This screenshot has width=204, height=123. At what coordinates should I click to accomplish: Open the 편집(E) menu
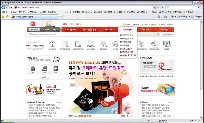14,12
